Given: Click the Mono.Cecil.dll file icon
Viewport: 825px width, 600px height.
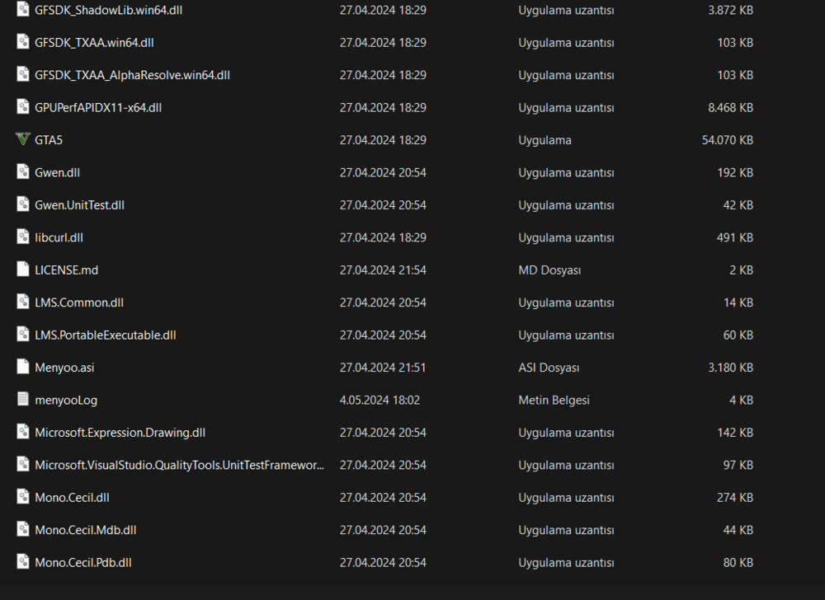Looking at the screenshot, I should coord(22,497).
